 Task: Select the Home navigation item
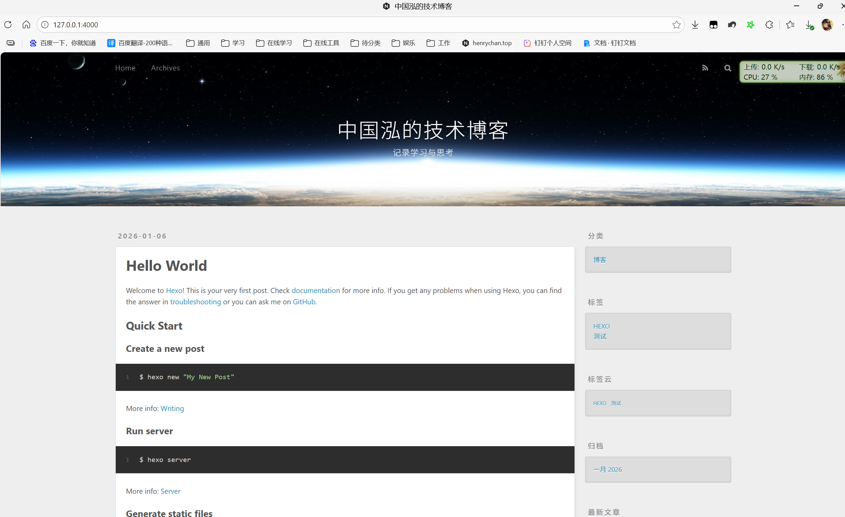[125, 68]
